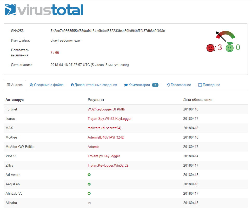
Task: Click the Ikarus antivirus name
Action: tap(10, 119)
